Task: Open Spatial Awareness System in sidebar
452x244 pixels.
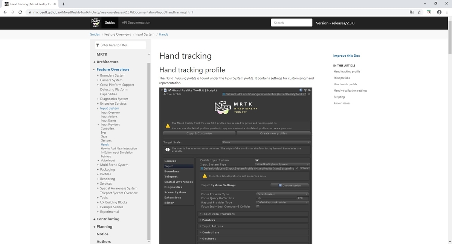Action: pyautogui.click(x=119, y=188)
